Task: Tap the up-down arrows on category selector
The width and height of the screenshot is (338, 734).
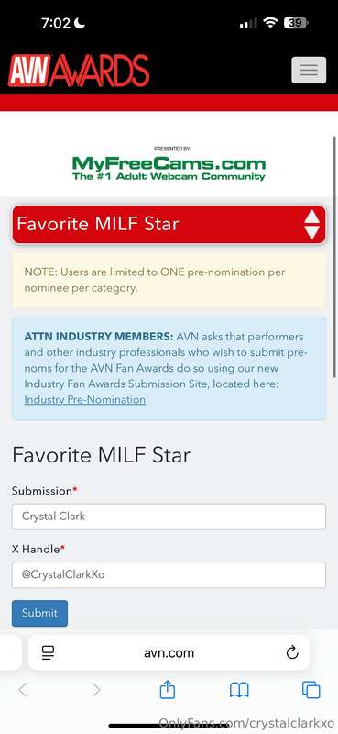Action: (x=311, y=224)
